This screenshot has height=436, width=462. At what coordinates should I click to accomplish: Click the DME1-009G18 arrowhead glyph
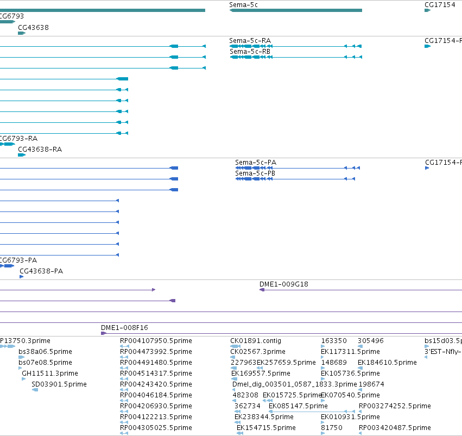click(x=262, y=290)
